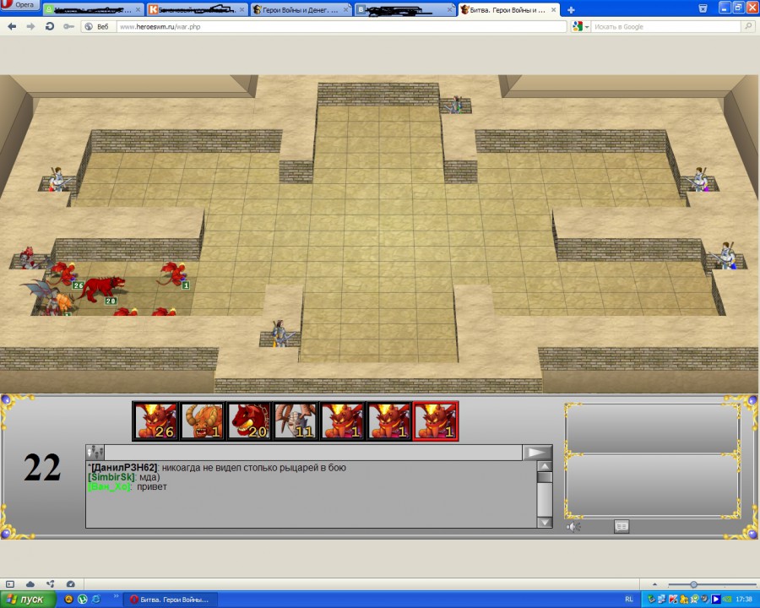The width and height of the screenshot is (760, 608).
Task: Send the chat message with arrow button
Action: pyautogui.click(x=537, y=453)
